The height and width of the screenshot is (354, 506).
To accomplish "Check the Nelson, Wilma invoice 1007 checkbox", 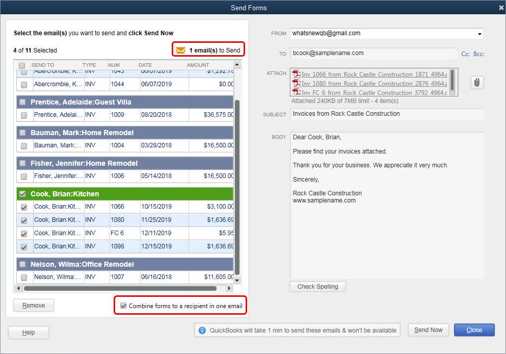I will [x=24, y=277].
